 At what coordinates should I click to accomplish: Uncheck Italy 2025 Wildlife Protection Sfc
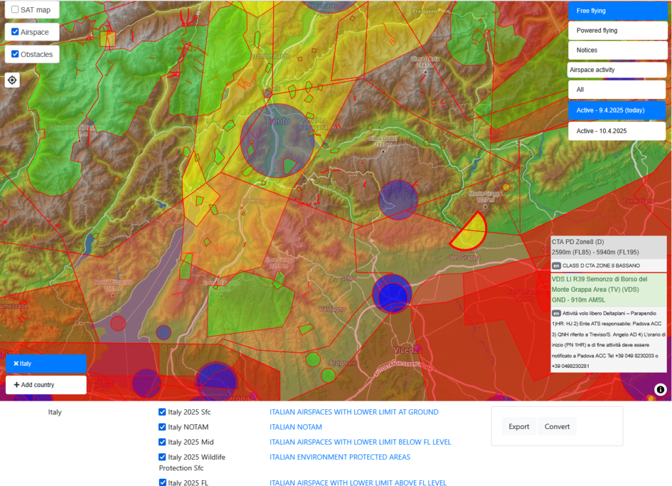pyautogui.click(x=162, y=457)
